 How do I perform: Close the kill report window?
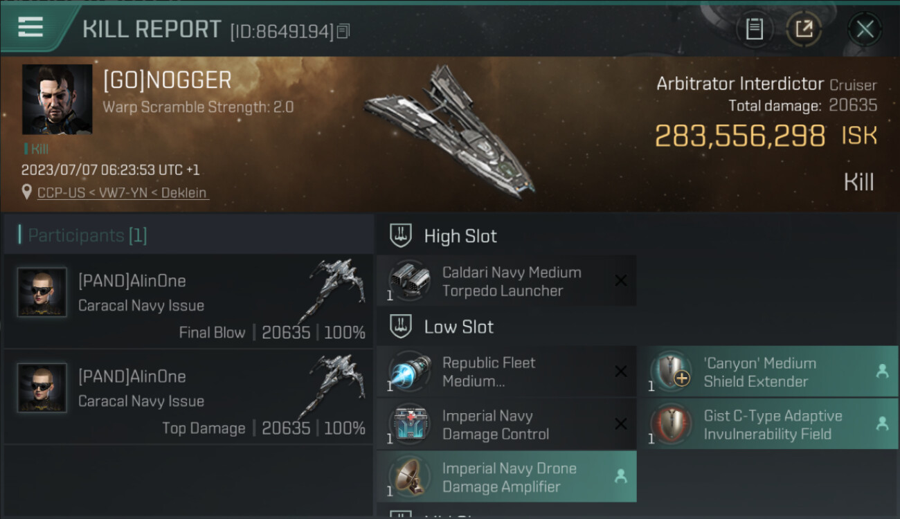click(x=865, y=29)
